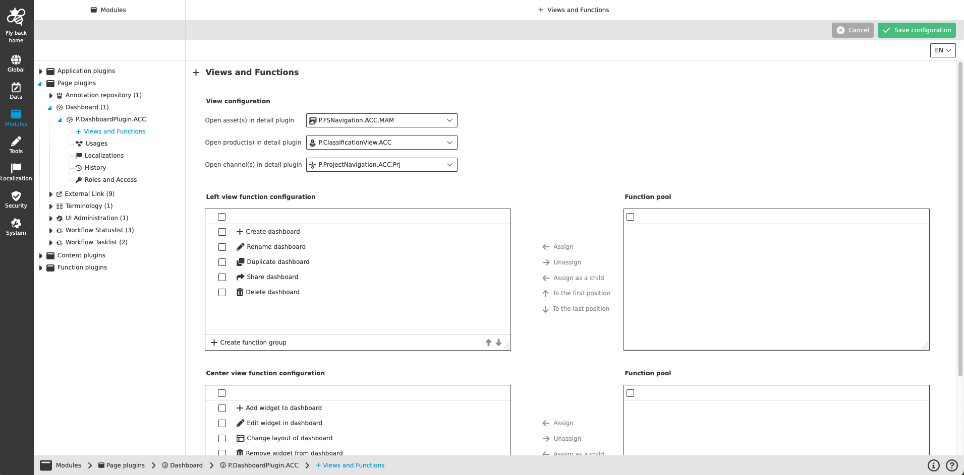The width and height of the screenshot is (964, 475).
Task: Click the Fly back home bee icon
Action: (x=16, y=17)
